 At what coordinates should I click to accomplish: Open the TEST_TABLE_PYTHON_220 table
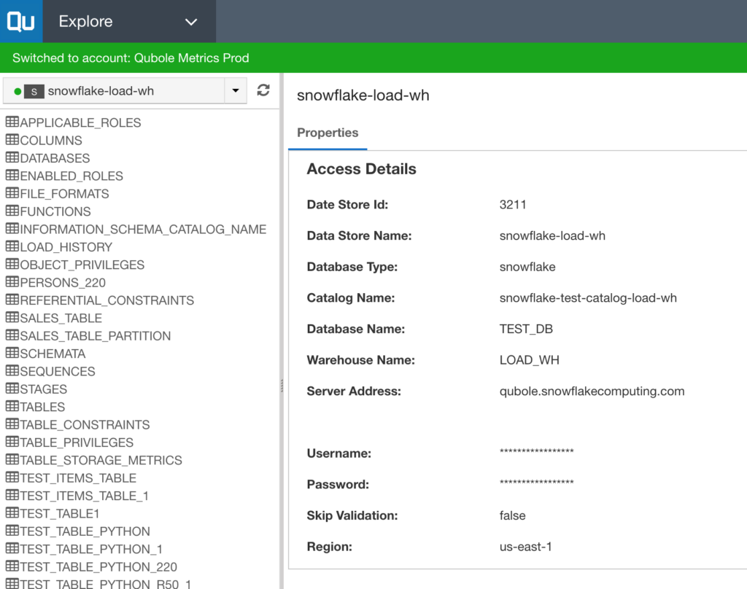point(98,567)
